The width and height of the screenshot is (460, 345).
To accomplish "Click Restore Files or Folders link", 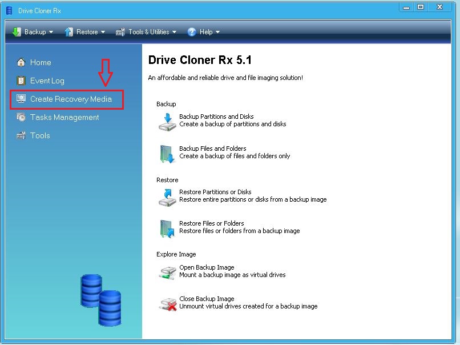I will (x=212, y=223).
